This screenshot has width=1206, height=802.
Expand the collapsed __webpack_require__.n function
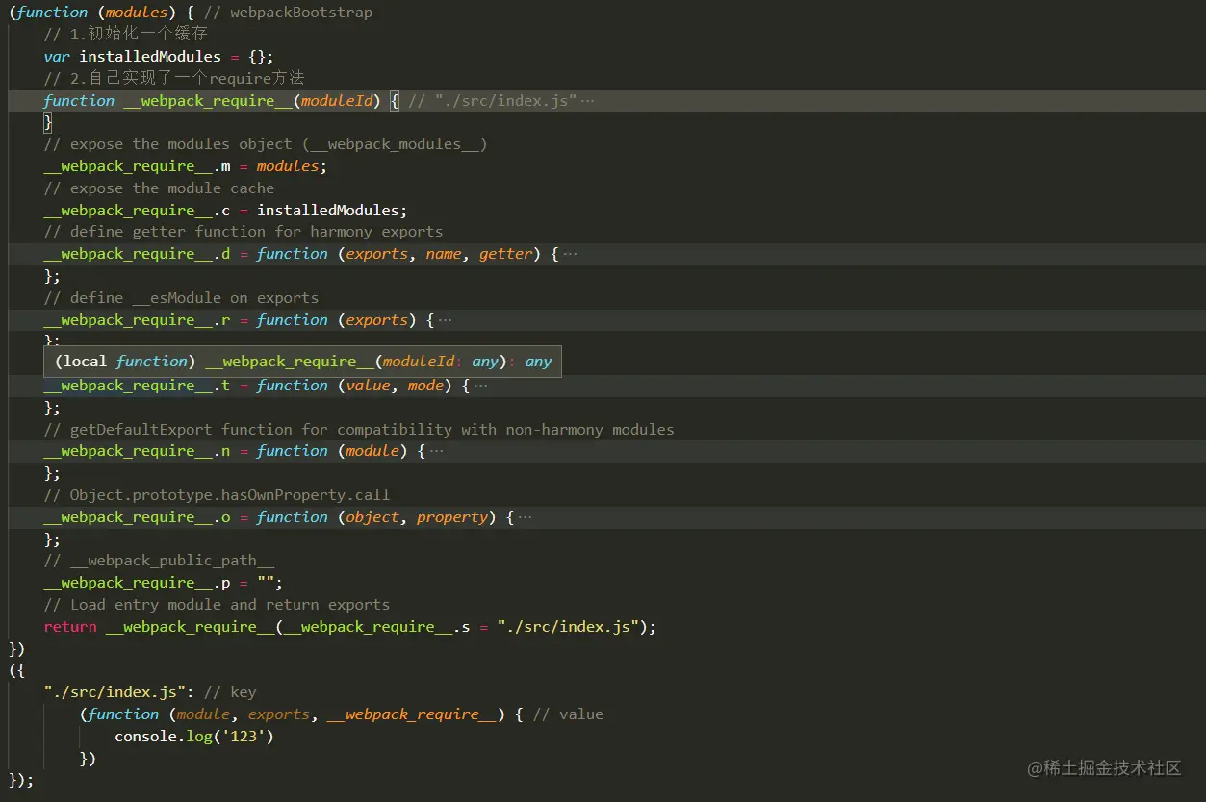(436, 450)
